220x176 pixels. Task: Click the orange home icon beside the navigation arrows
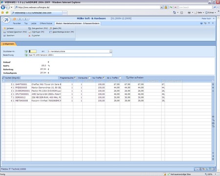point(15,19)
